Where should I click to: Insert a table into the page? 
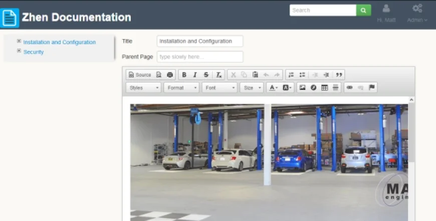tap(324, 87)
